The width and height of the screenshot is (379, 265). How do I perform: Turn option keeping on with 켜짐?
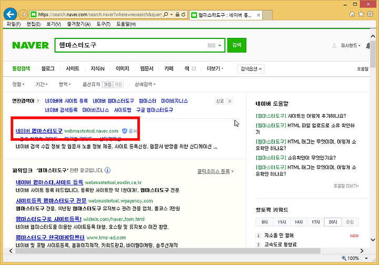point(118,85)
